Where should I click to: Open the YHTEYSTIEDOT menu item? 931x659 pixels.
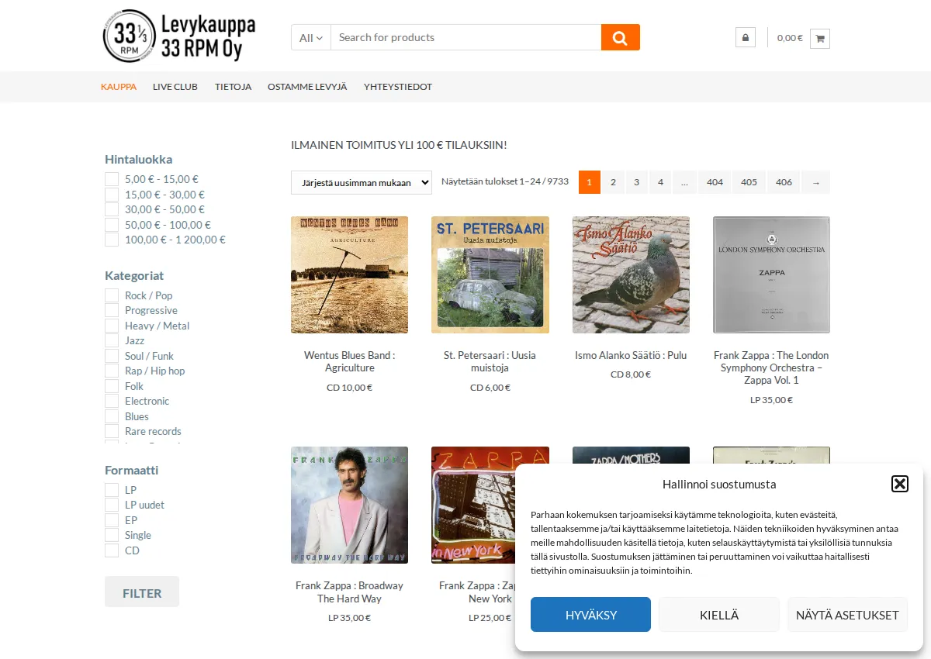[398, 87]
